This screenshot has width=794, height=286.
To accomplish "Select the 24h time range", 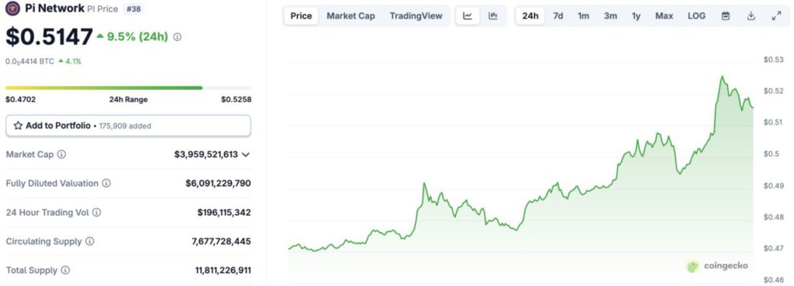I will pos(530,16).
